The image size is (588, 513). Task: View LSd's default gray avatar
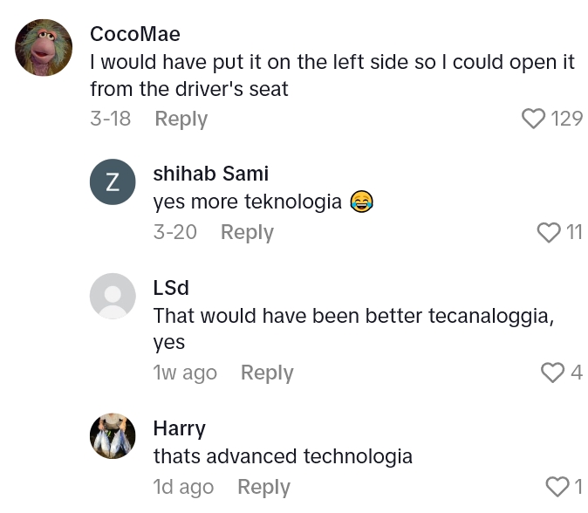(113, 296)
